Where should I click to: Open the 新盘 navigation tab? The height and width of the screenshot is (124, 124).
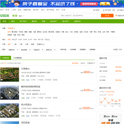tap(4, 21)
